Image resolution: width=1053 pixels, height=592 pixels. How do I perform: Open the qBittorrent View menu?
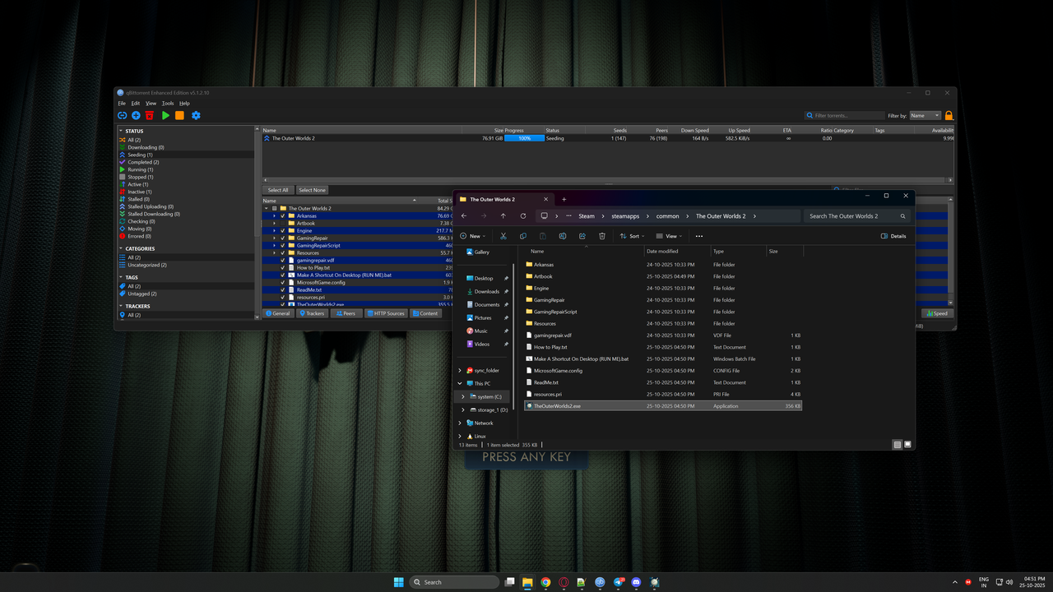click(x=151, y=104)
